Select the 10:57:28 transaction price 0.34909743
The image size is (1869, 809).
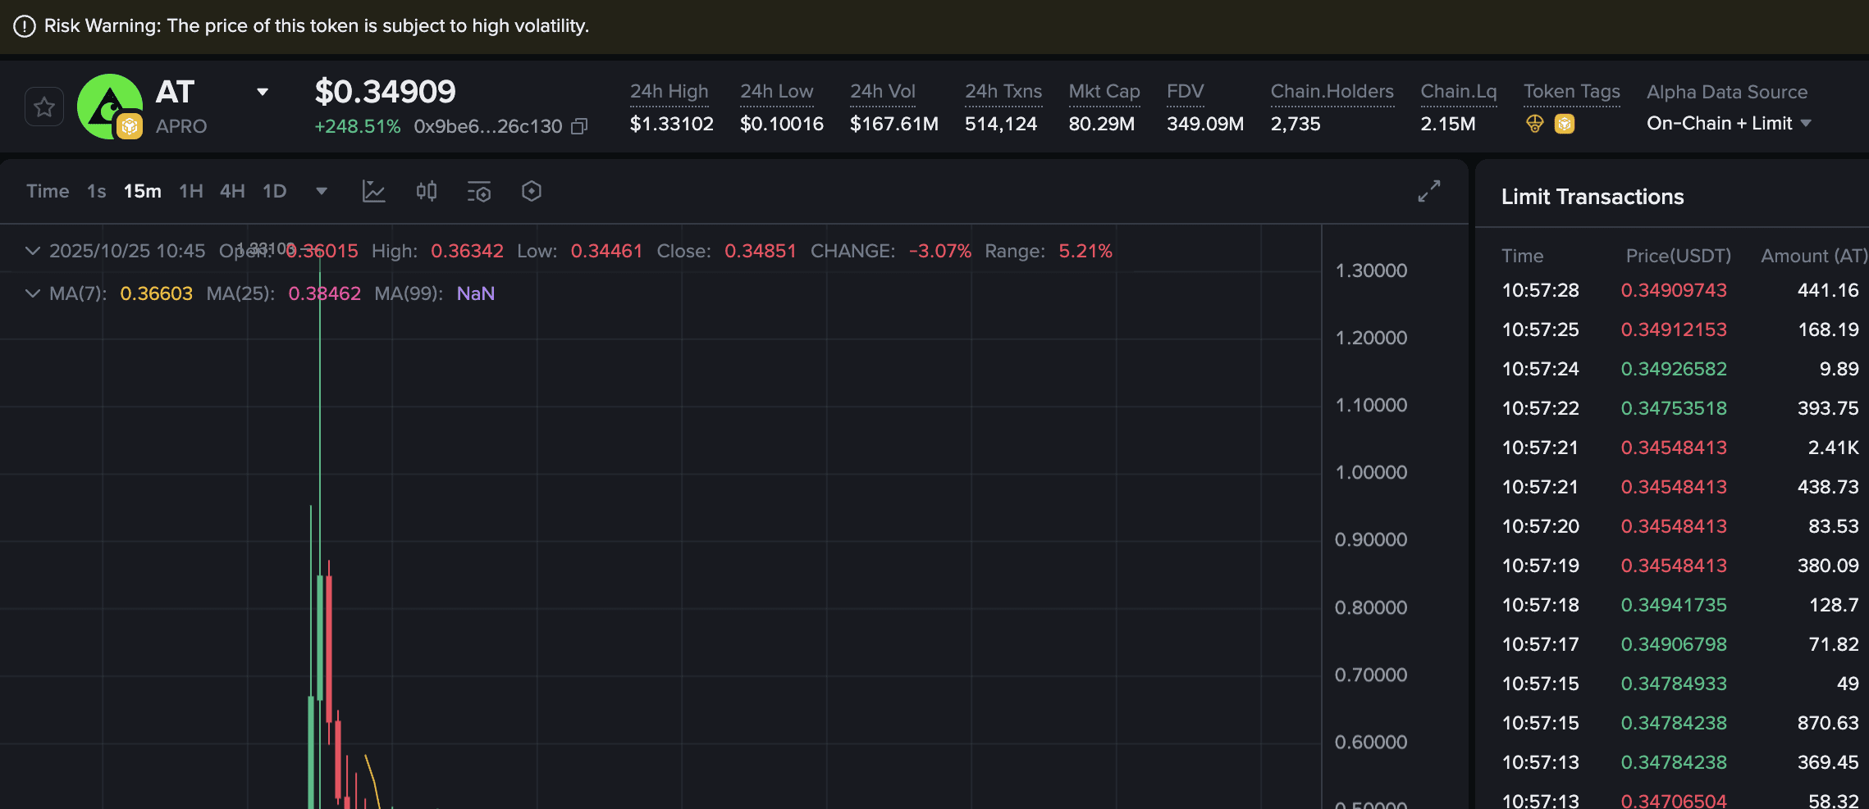(x=1674, y=290)
